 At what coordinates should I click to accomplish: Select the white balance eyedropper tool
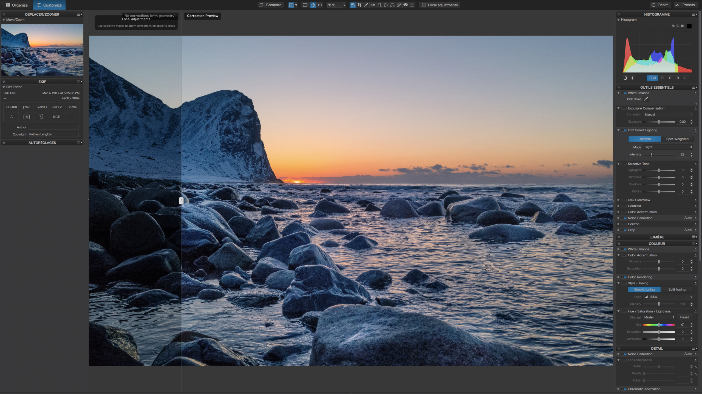point(366,5)
